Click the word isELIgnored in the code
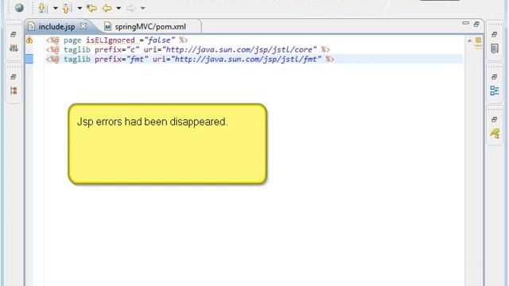 tap(111, 41)
